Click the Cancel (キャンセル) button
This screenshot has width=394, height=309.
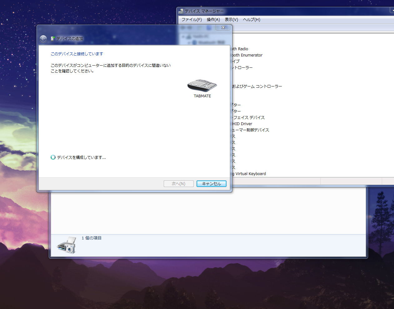click(212, 184)
